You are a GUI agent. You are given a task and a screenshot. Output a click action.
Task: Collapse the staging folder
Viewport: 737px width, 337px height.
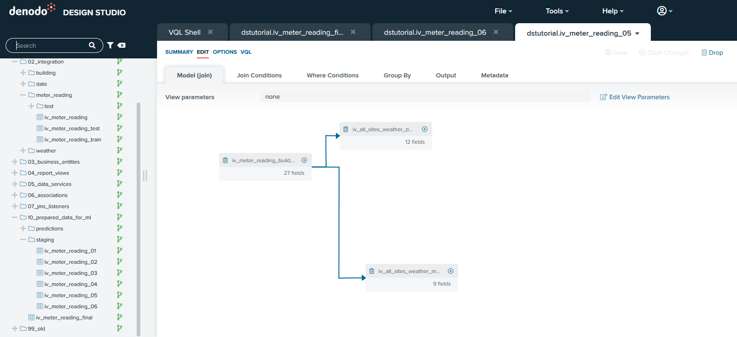23,240
